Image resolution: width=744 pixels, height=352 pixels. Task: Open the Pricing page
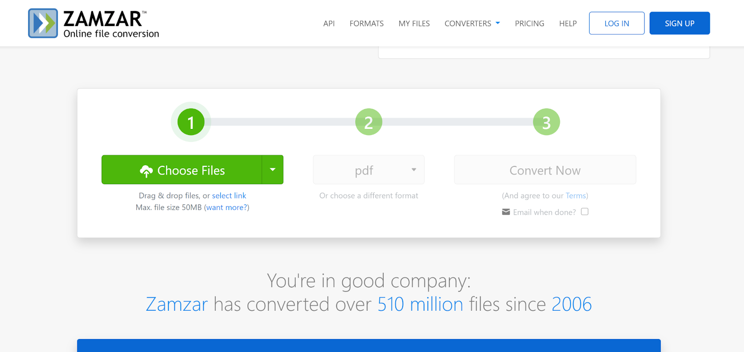click(529, 23)
